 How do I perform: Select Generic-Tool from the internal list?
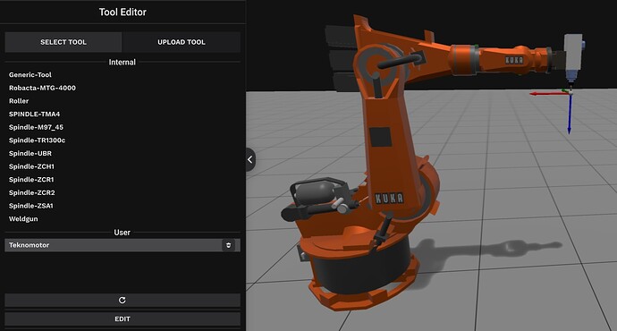coord(30,75)
